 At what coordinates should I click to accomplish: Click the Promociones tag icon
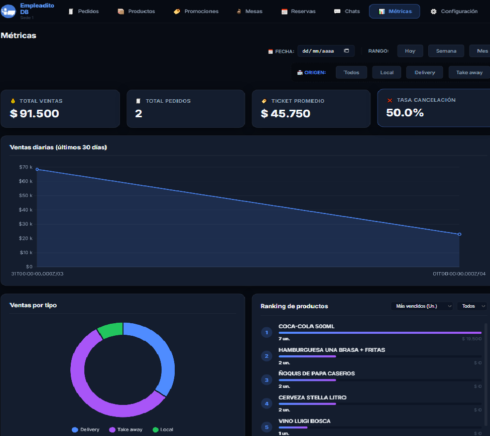[x=177, y=12]
